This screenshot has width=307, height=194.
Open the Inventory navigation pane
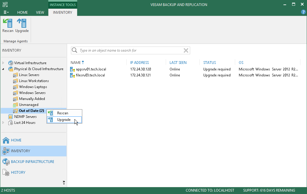point(33,151)
